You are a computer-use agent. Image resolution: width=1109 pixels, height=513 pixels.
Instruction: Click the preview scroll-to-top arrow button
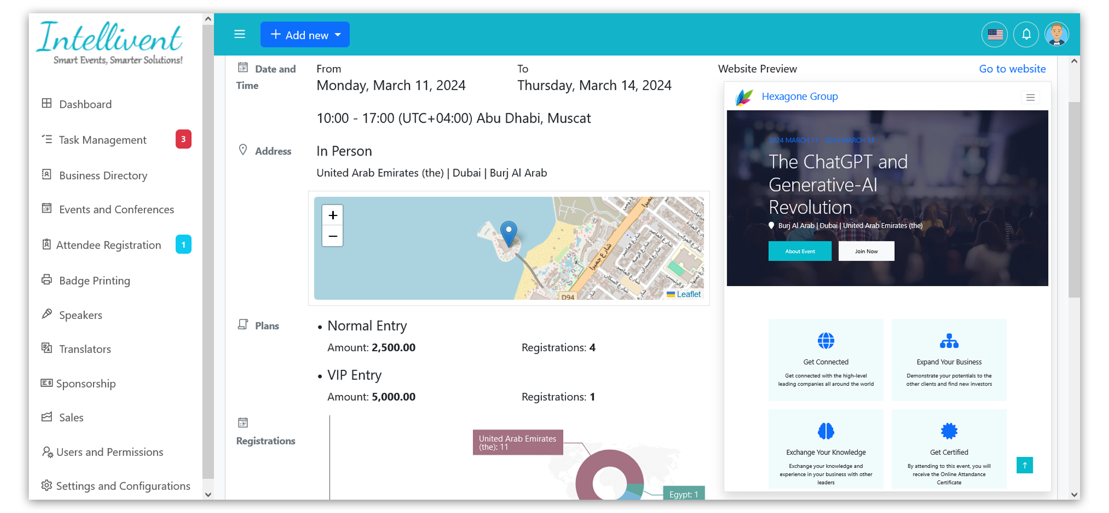pos(1025,465)
